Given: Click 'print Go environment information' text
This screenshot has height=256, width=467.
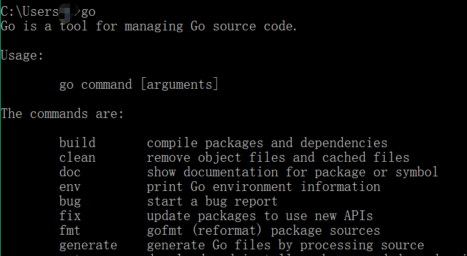Looking at the screenshot, I should (x=264, y=187).
